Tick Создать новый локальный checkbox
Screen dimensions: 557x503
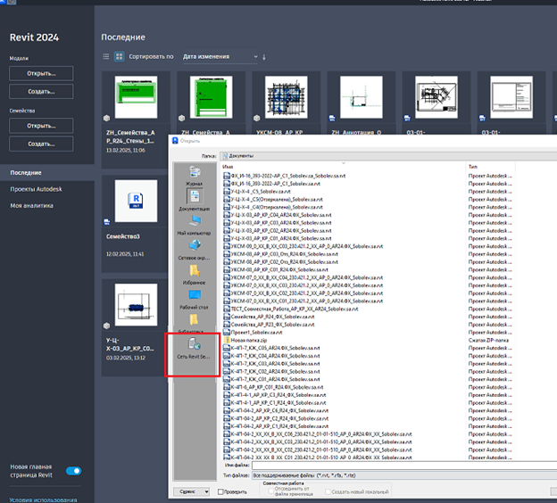point(328,491)
